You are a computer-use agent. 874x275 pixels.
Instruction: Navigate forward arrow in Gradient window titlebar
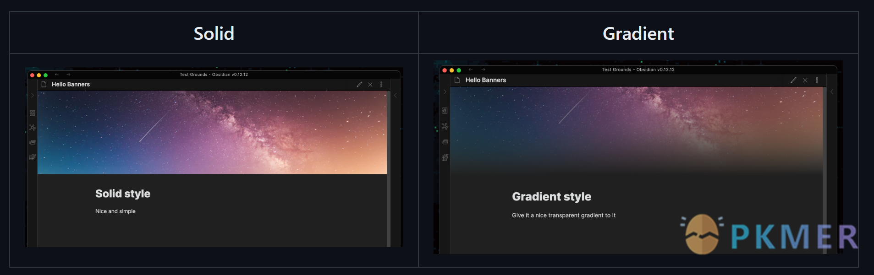point(483,70)
